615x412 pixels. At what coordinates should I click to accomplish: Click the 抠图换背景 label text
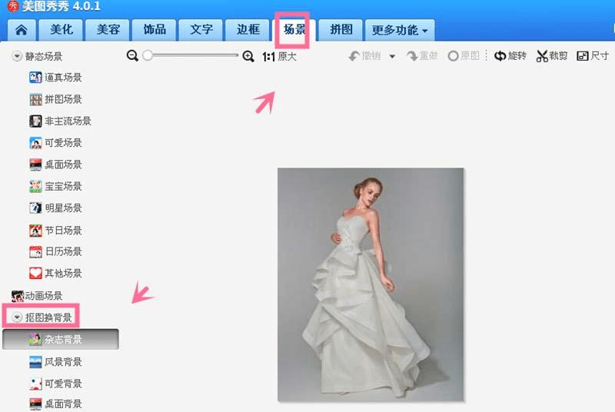[48, 317]
